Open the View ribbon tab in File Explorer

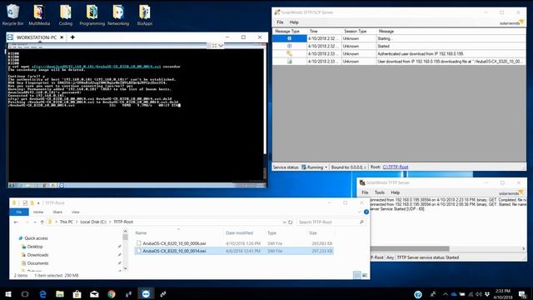(76, 212)
